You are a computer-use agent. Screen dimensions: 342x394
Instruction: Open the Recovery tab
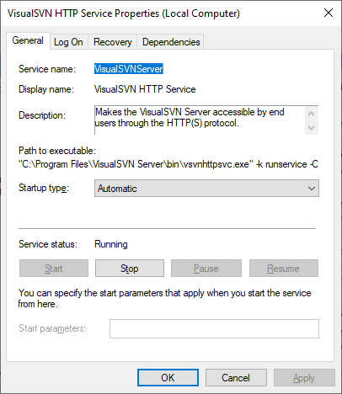pos(113,42)
